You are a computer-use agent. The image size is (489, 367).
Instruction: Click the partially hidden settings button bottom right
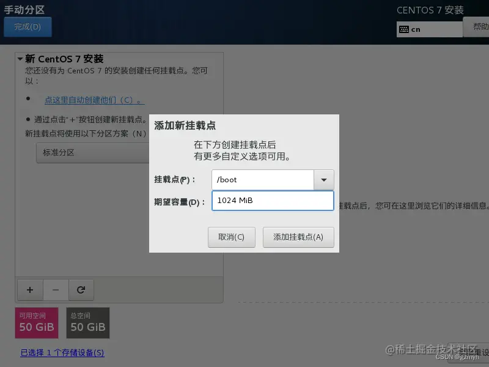tap(474, 354)
